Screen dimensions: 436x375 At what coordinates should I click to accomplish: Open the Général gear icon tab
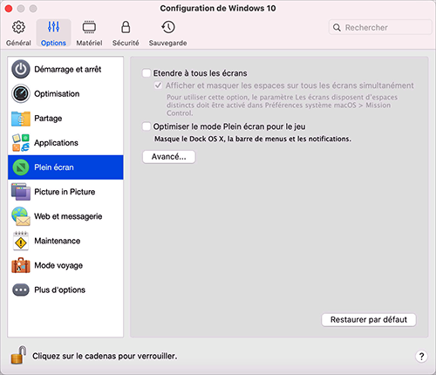18,27
